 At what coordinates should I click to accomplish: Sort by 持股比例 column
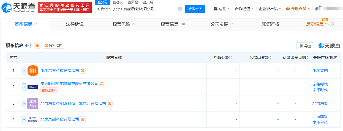[x=223, y=58]
